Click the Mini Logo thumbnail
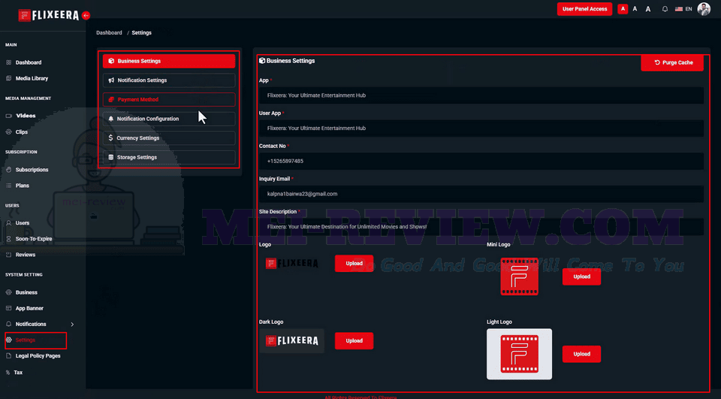 (519, 277)
